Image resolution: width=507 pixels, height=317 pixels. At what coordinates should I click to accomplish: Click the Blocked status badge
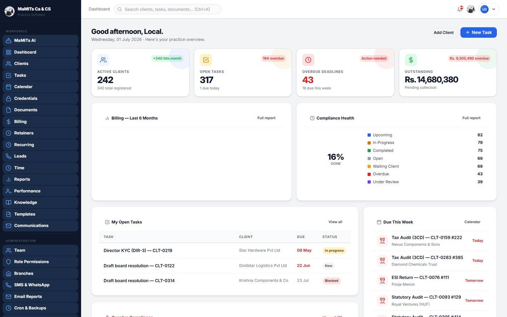coord(331,281)
